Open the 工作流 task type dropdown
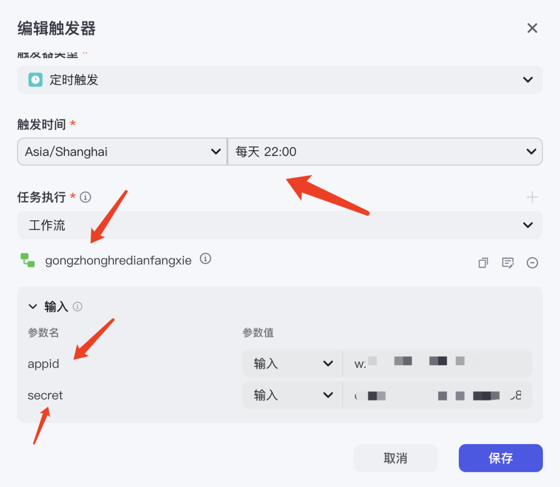This screenshot has width=560, height=487. point(280,225)
